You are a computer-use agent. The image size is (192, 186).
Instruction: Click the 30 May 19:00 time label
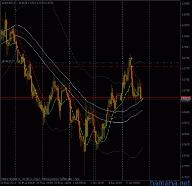coord(44,183)
